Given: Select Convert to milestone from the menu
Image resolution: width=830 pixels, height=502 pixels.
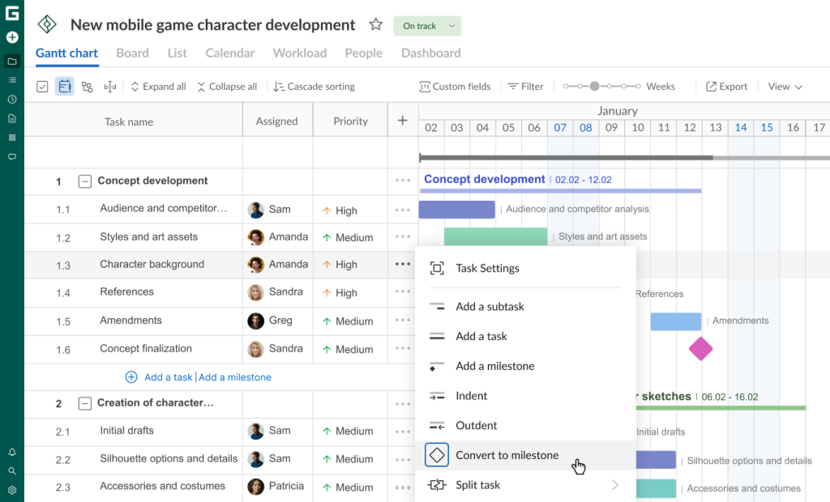Looking at the screenshot, I should [505, 456].
